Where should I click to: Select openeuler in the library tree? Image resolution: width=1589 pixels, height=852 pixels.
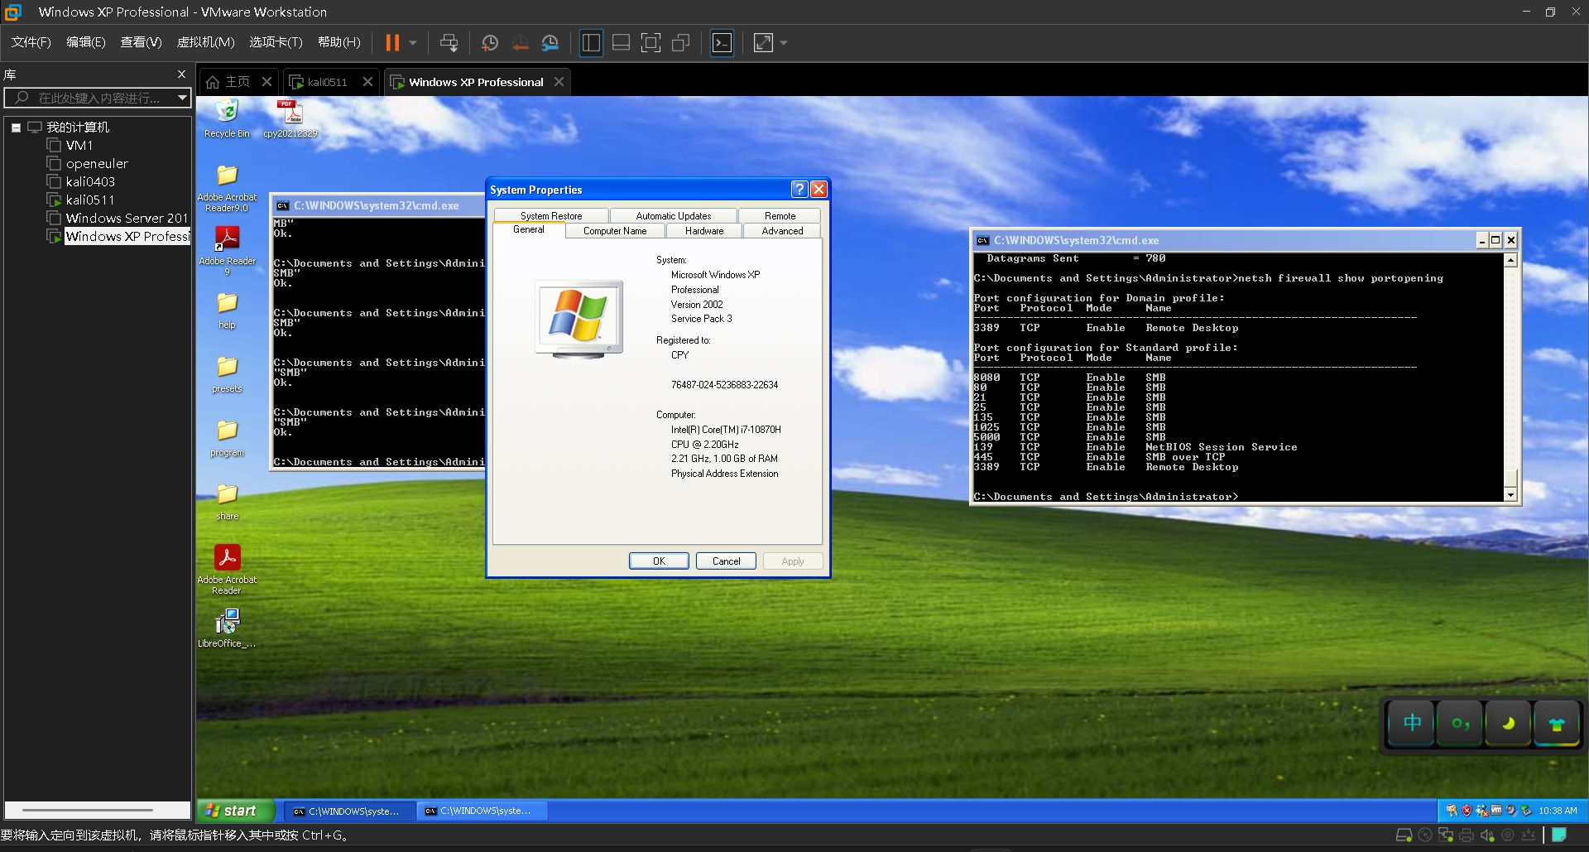point(97,164)
